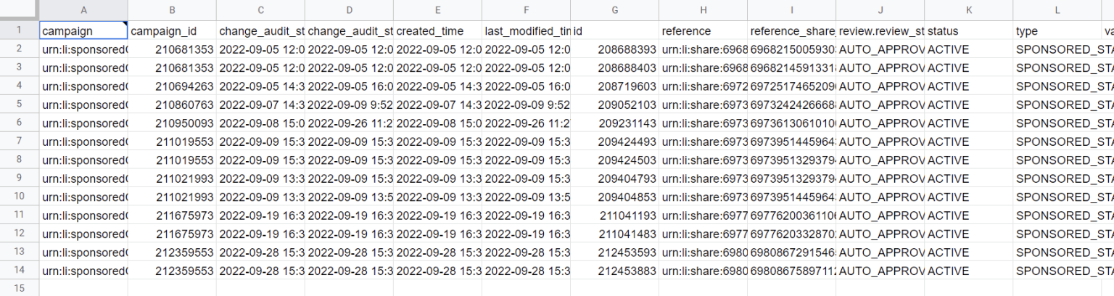Click the id cell showing 211041193
The image size is (1114, 296).
[x=627, y=215]
